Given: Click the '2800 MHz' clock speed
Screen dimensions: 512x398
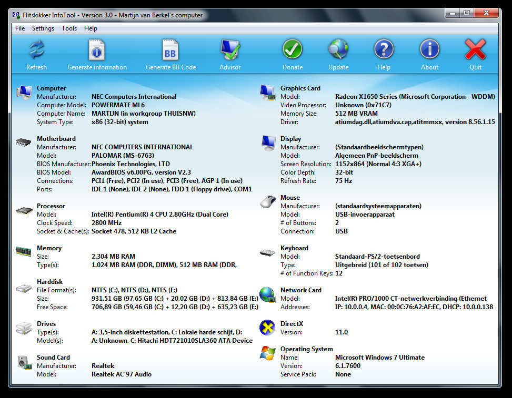Looking at the screenshot, I should coord(106,223).
